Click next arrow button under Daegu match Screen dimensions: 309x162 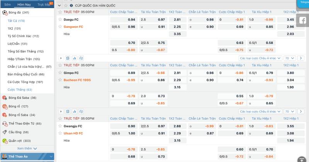click(301, 58)
